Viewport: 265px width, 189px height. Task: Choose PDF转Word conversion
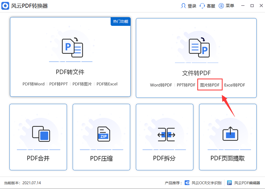tap(33, 84)
